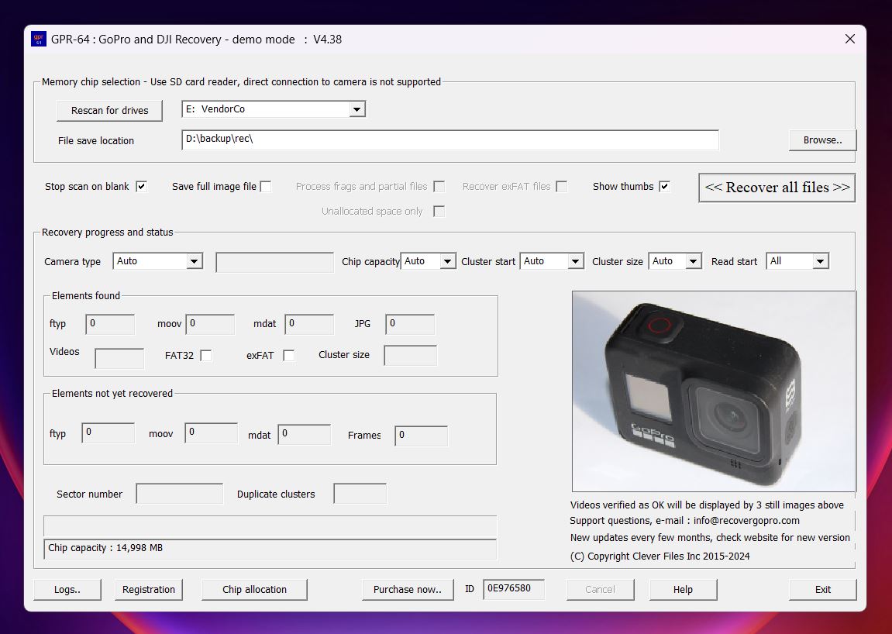The height and width of the screenshot is (634, 892).
Task: Click the Duplicate clusters field
Action: coord(360,494)
